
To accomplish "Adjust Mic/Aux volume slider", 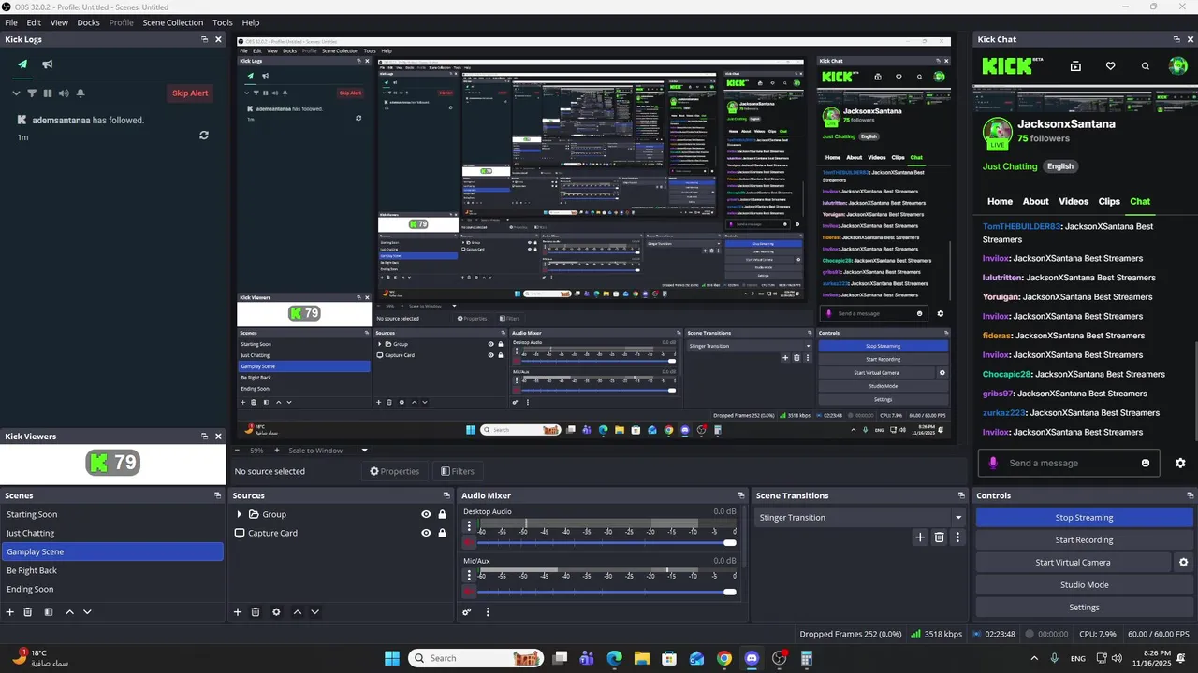I will [x=606, y=592].
